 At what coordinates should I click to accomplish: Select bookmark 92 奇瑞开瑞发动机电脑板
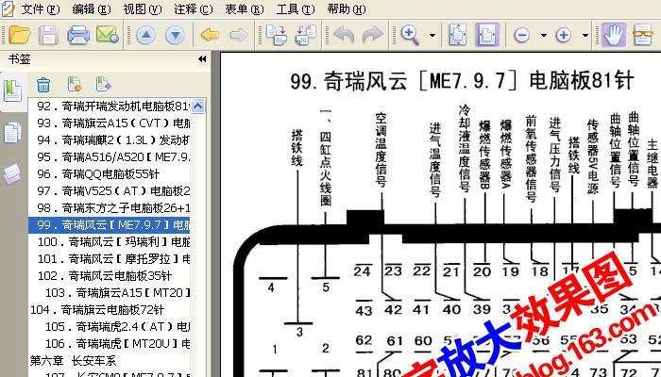pyautogui.click(x=113, y=106)
